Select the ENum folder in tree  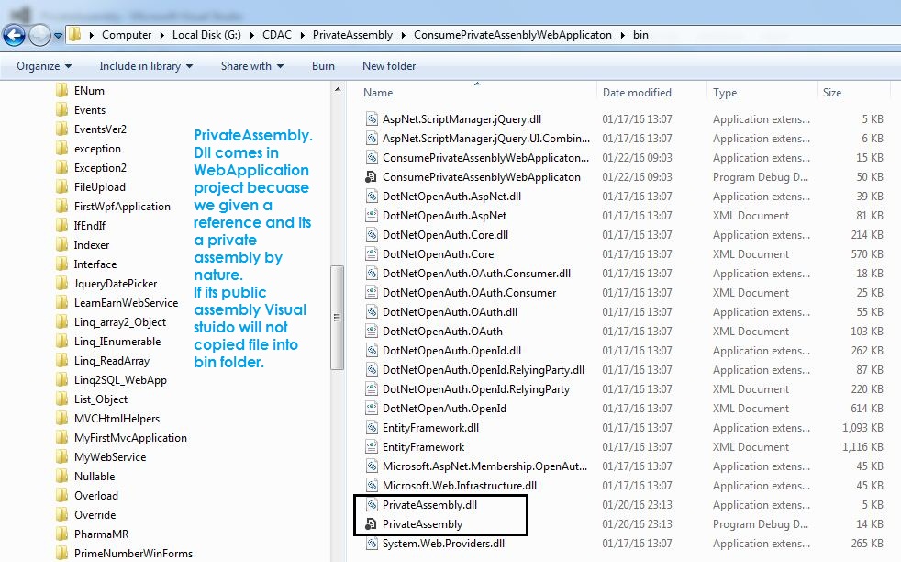coord(89,91)
